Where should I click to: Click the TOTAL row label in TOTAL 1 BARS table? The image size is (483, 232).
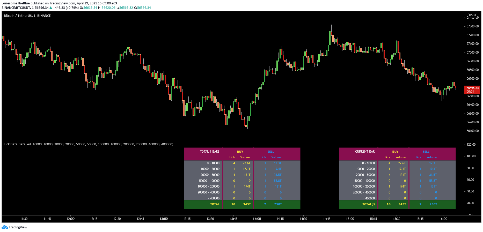coord(215,204)
